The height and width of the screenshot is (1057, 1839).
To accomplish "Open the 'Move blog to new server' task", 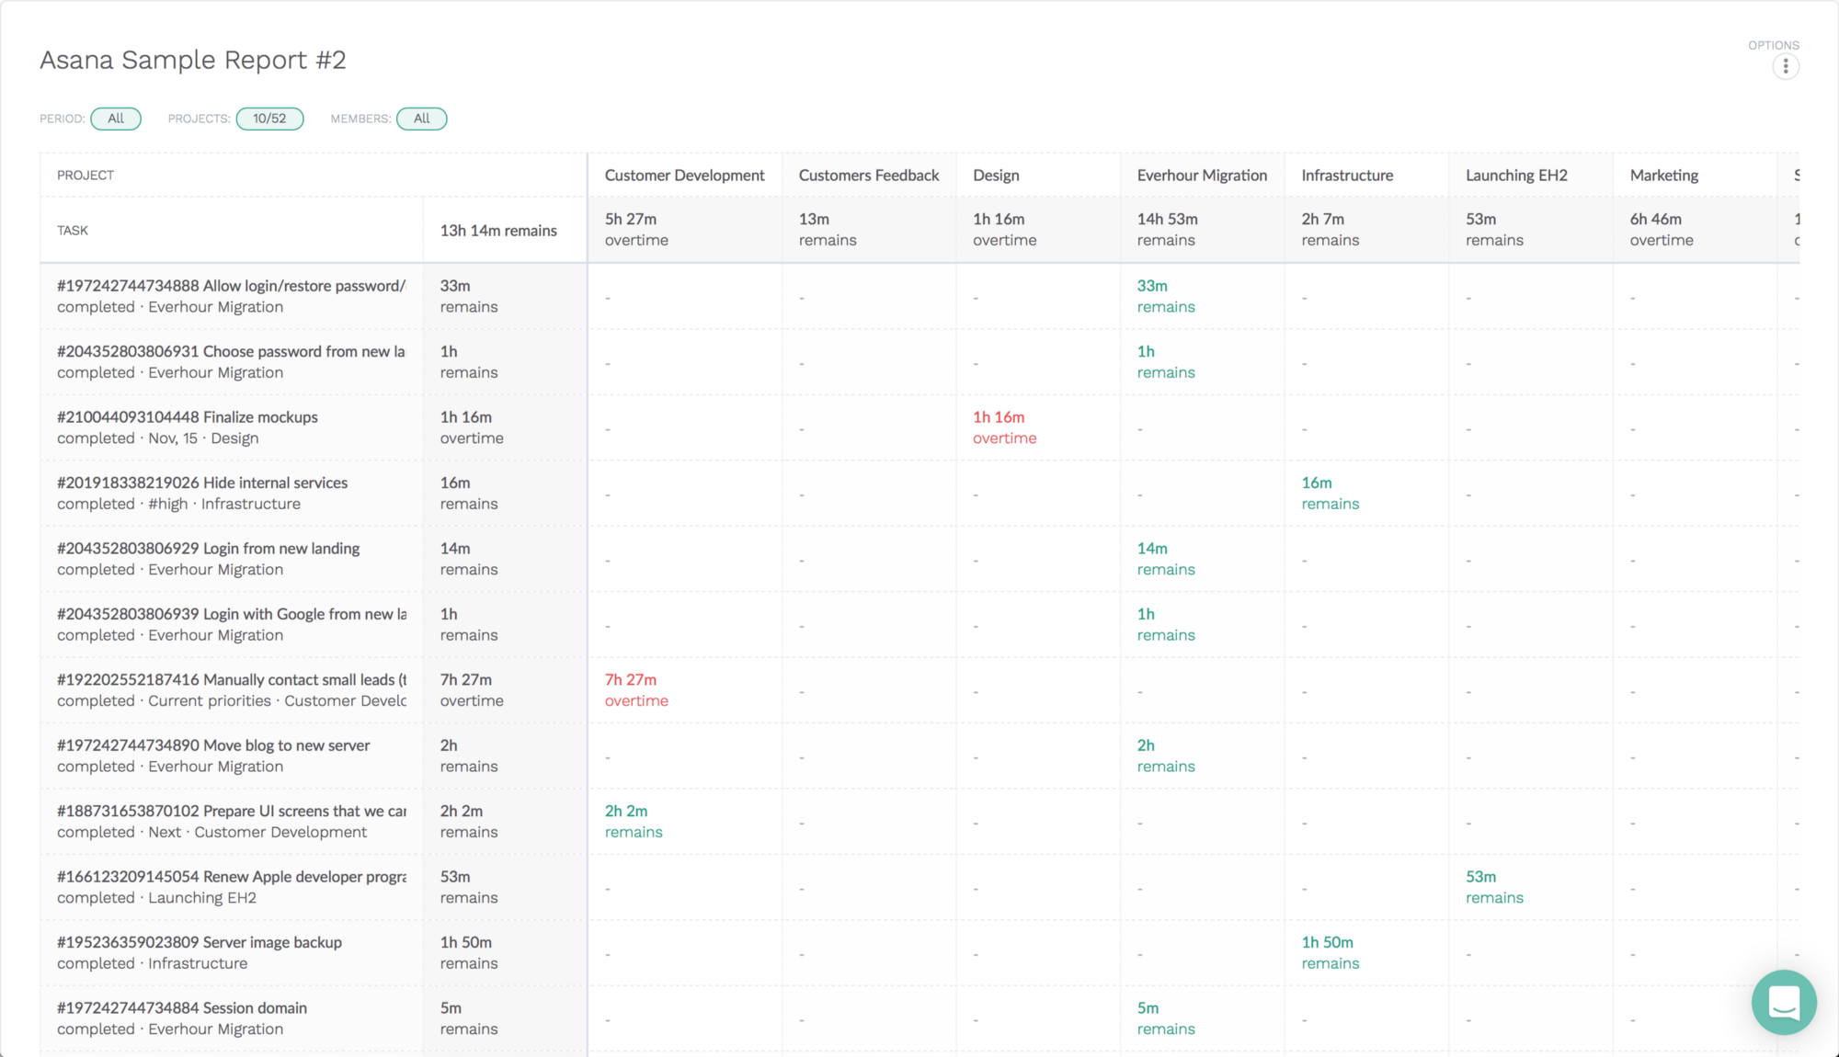I will tap(285, 745).
